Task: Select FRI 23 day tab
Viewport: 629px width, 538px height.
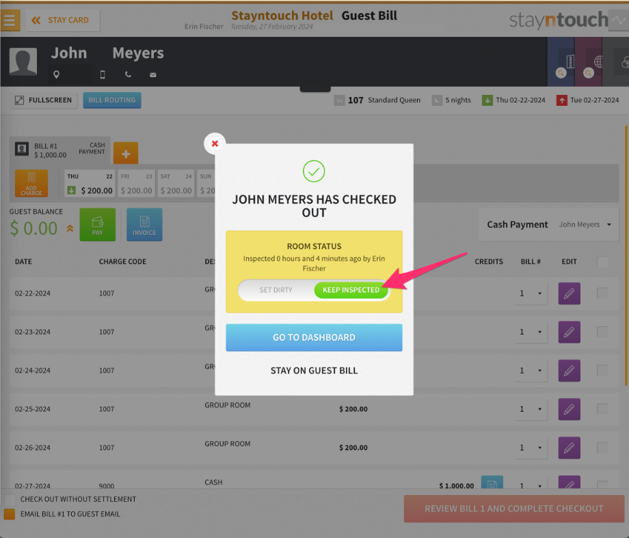Action: point(136,183)
